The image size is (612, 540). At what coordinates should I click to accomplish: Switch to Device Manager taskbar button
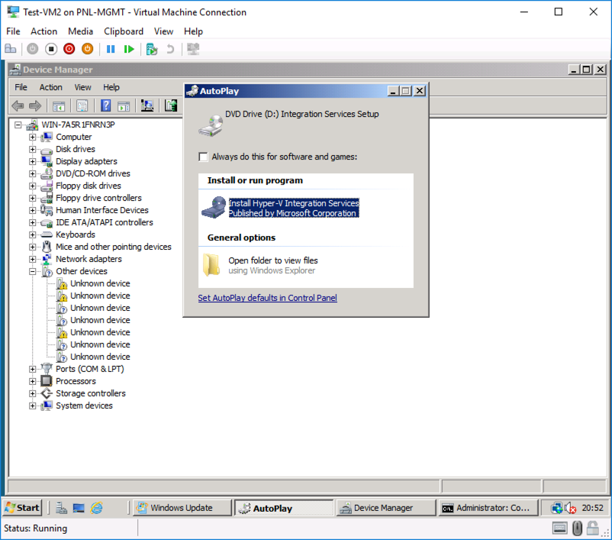386,508
